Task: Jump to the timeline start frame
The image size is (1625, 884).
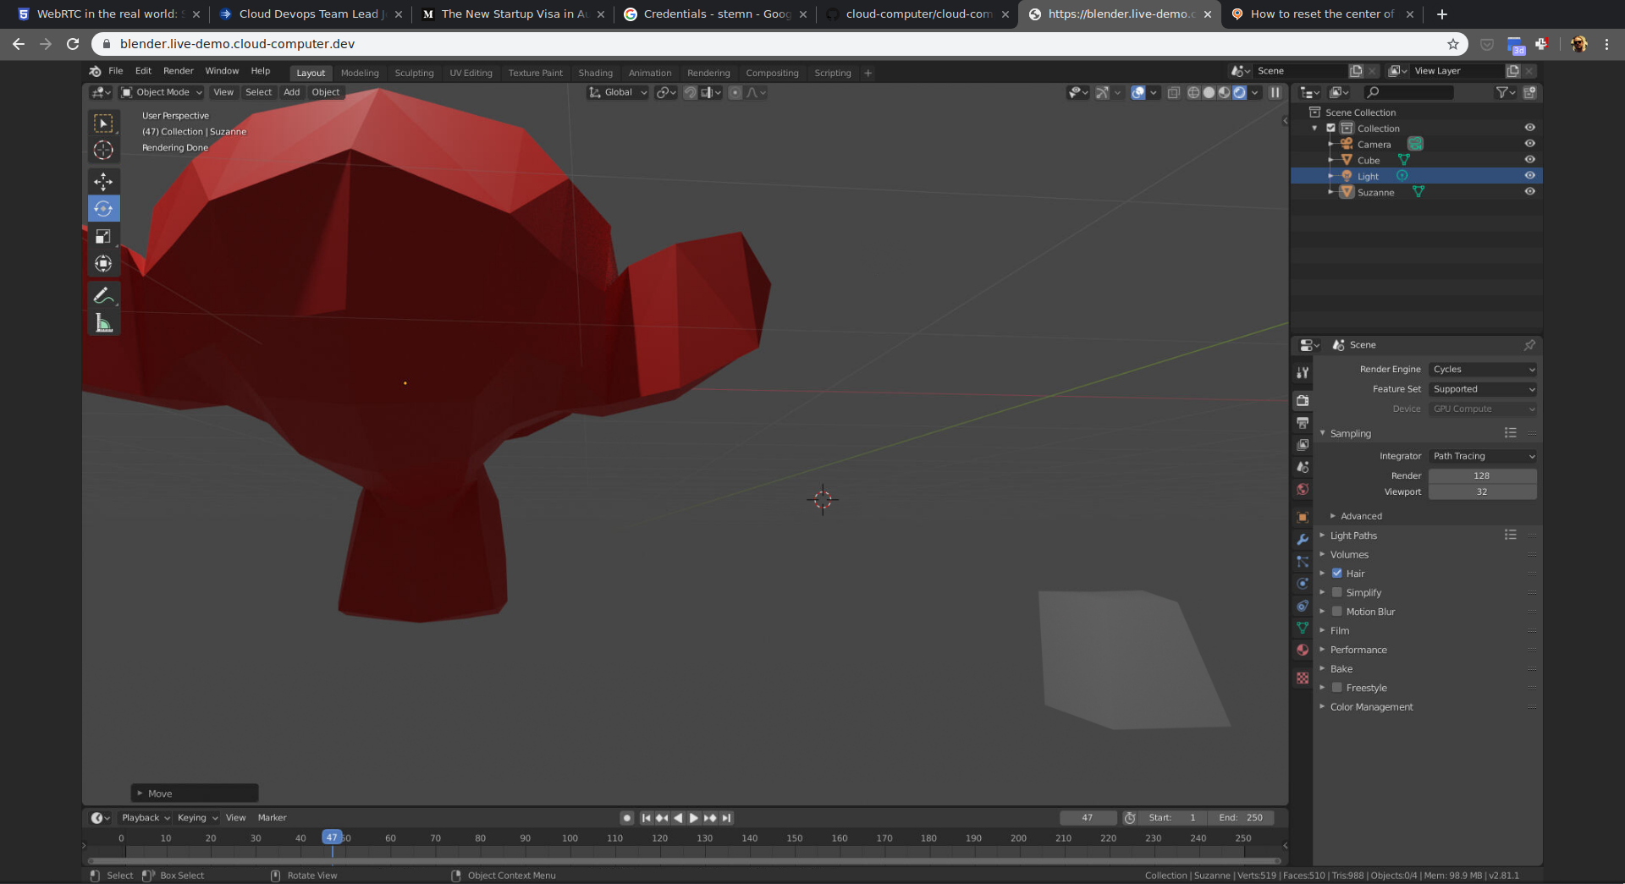Action: coord(646,818)
